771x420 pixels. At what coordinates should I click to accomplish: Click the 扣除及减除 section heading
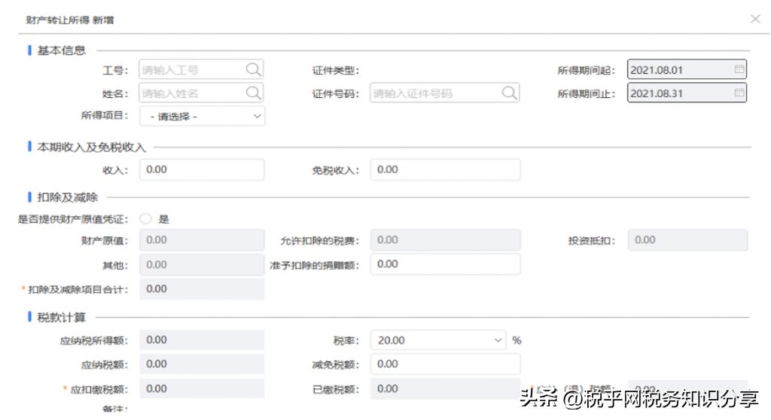click(67, 197)
